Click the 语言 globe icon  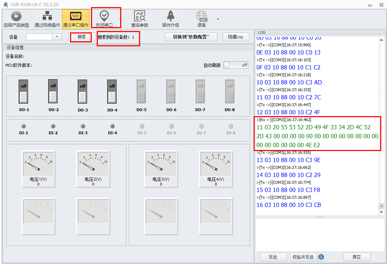tap(202, 16)
